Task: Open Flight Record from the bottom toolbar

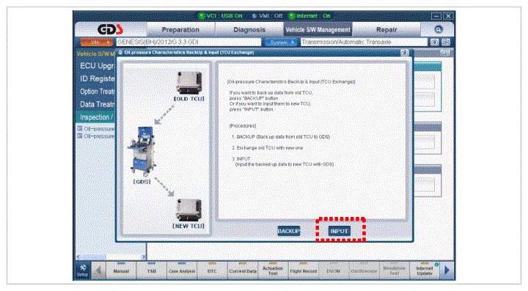Action: point(303,270)
